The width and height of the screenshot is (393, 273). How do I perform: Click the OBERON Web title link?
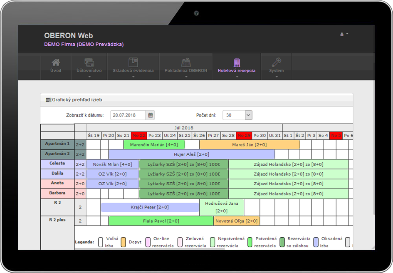[x=69, y=36]
